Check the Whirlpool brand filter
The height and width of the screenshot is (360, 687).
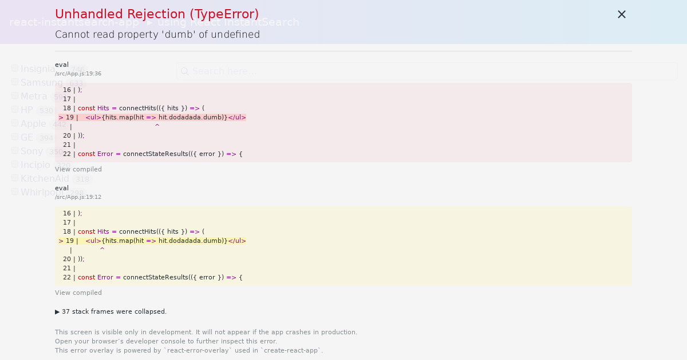14,191
